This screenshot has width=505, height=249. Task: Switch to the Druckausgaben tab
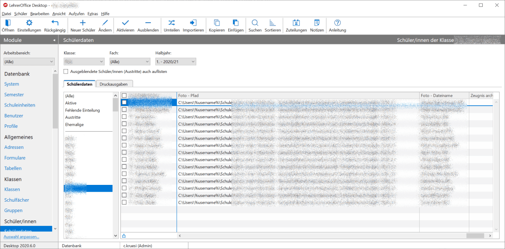[114, 84]
